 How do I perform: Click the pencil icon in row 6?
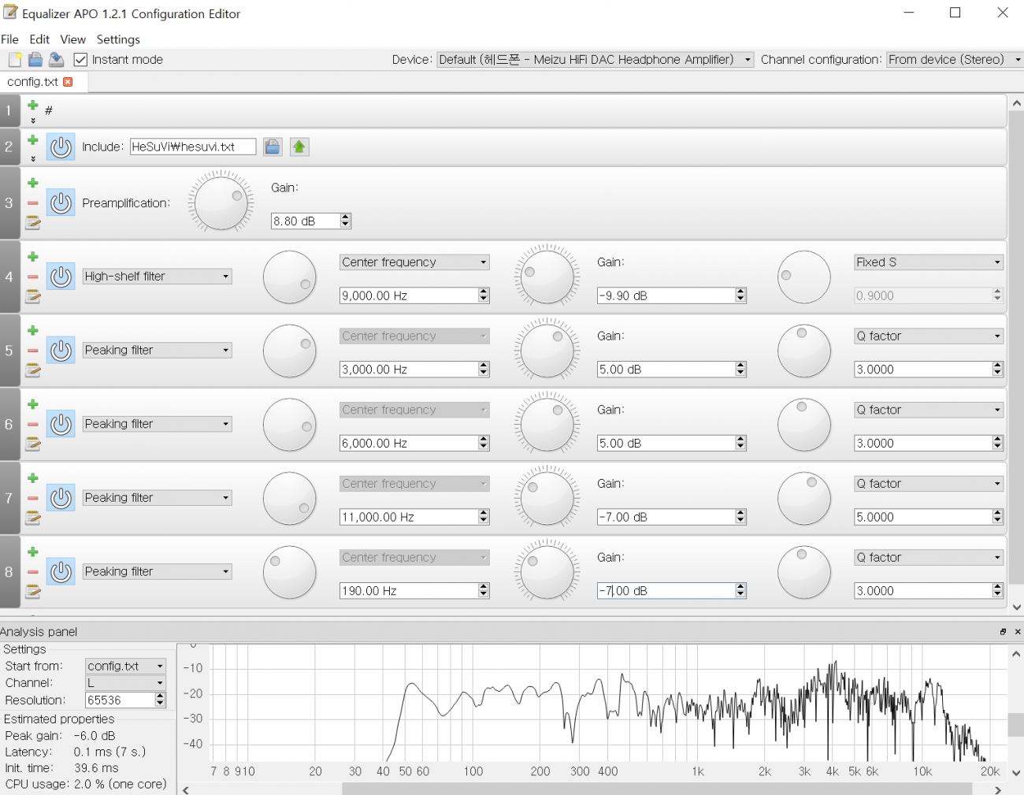pos(33,444)
